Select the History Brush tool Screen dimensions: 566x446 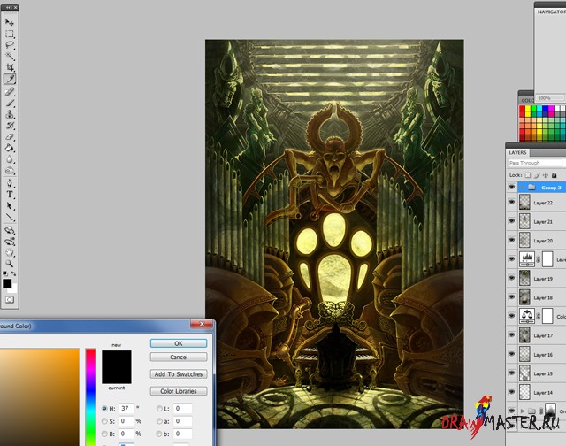coord(10,126)
